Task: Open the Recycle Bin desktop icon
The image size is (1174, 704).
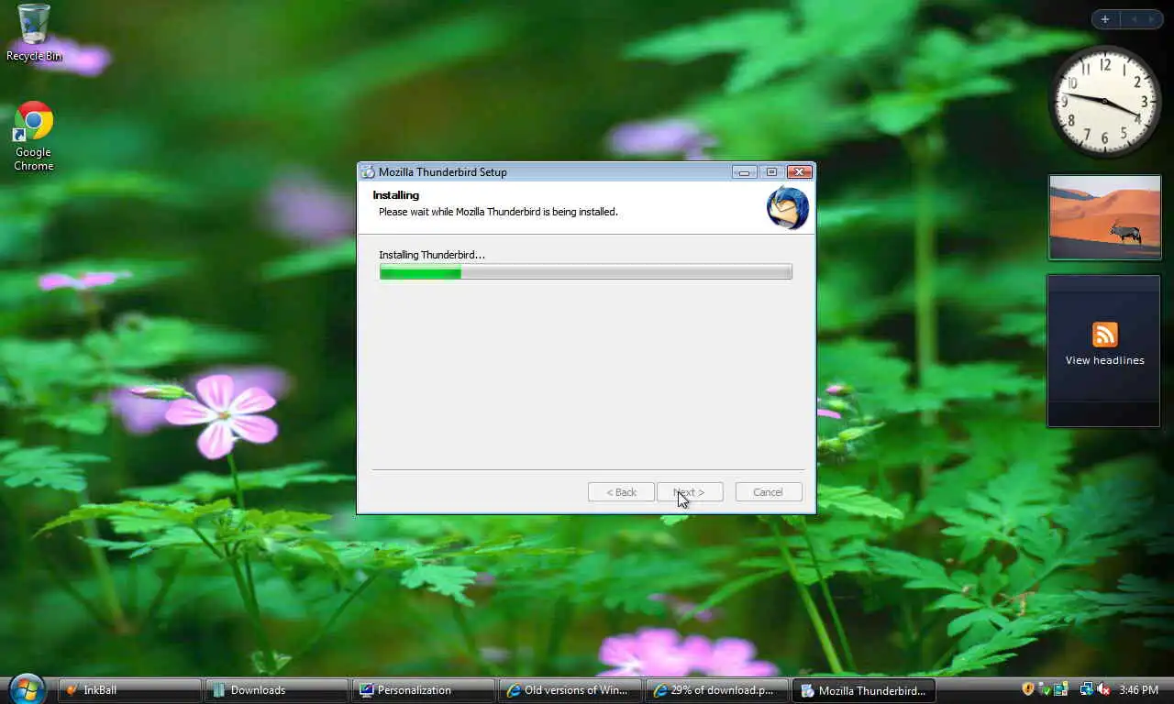Action: pyautogui.click(x=34, y=32)
